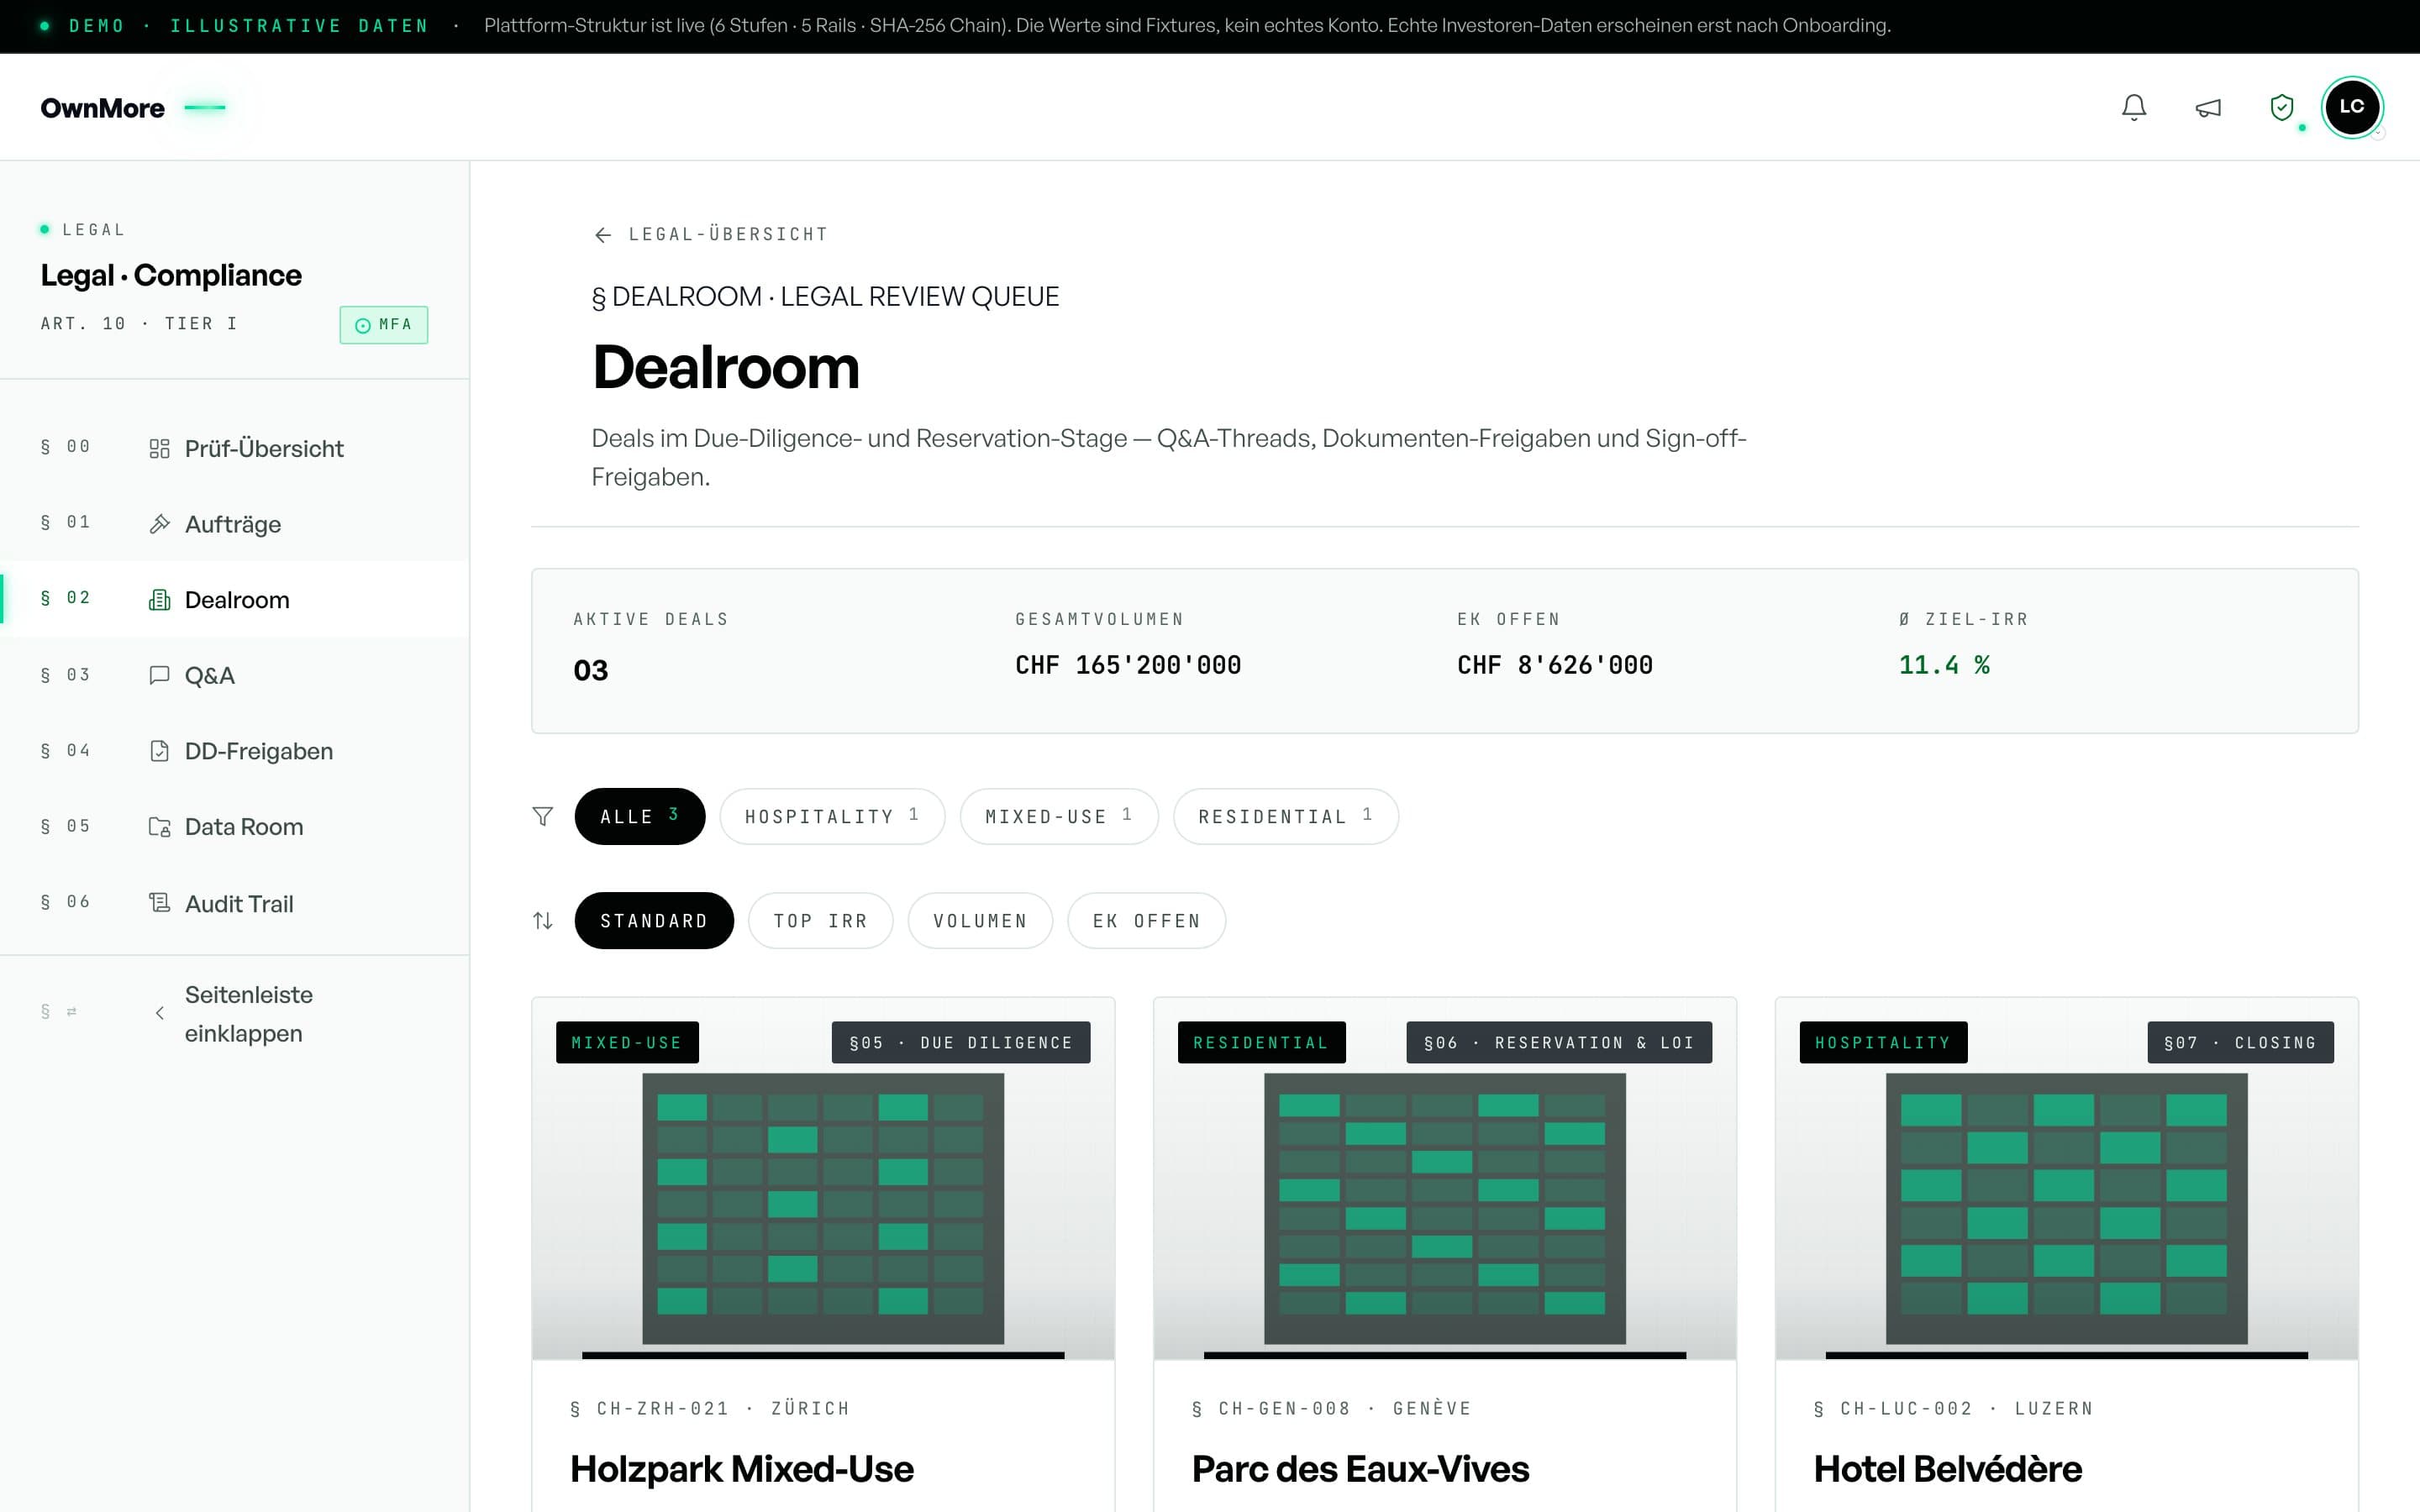
Task: Open Audit Trail in the sidebar
Action: point(235,903)
